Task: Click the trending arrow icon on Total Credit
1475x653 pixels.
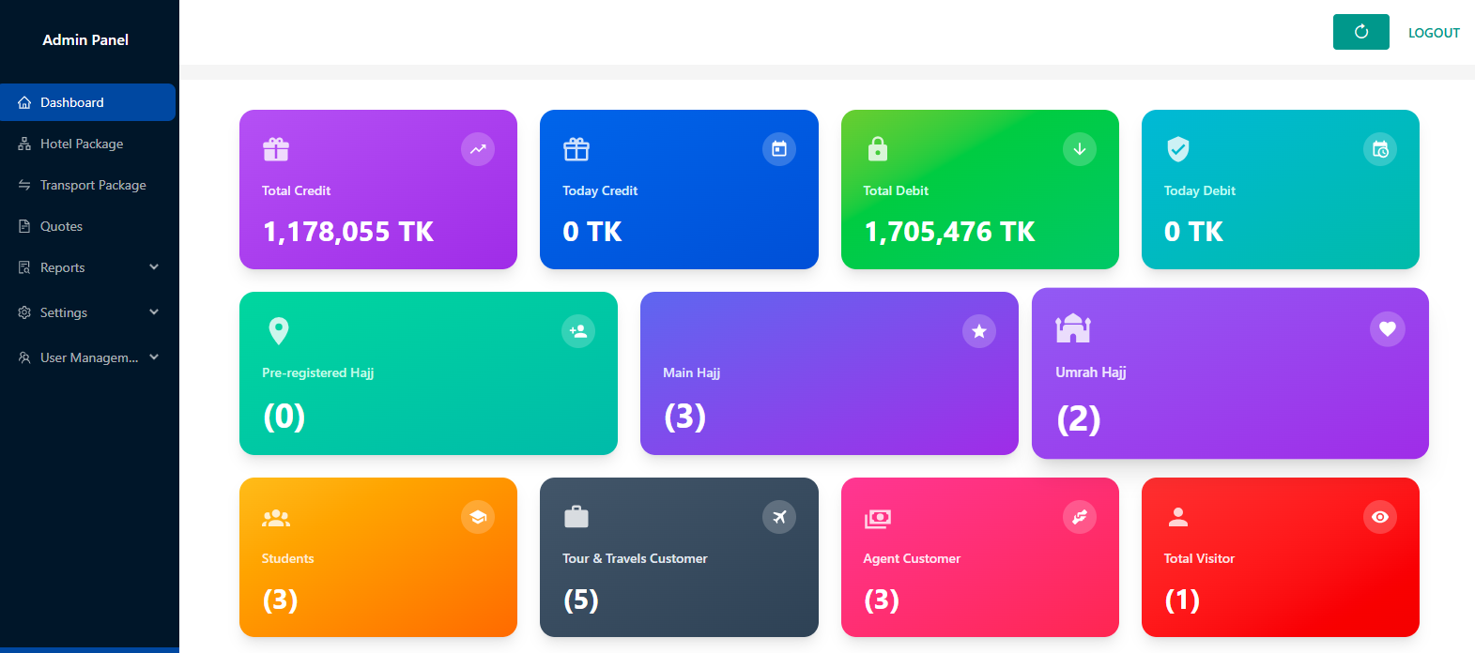Action: [x=478, y=149]
